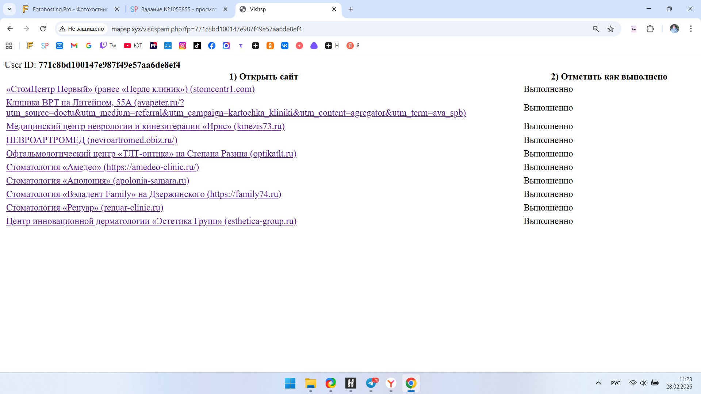Open the НЕВРОАРТРОМЕД link
This screenshot has width=701, height=394.
pos(92,140)
